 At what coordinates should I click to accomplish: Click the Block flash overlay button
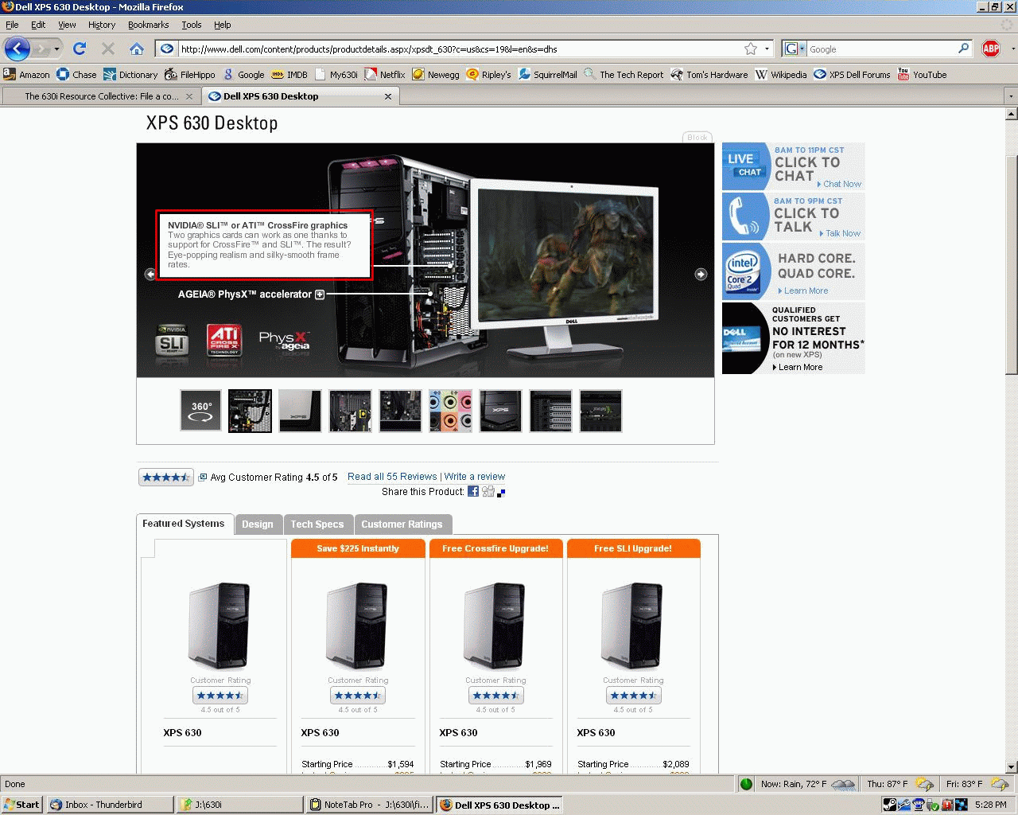coord(697,137)
